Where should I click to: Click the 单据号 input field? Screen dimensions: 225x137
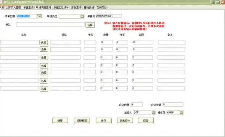coord(108,16)
